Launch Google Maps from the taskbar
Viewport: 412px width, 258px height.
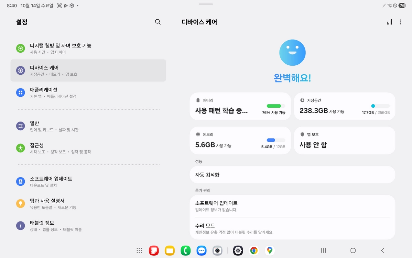click(x=270, y=250)
